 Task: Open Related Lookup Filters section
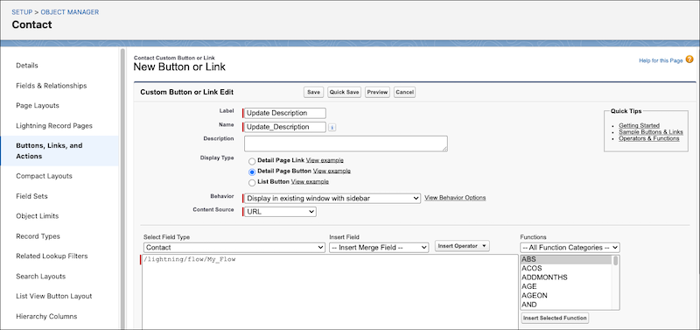[52, 256]
